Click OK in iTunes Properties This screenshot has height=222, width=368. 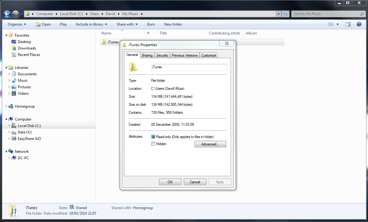click(x=170, y=182)
